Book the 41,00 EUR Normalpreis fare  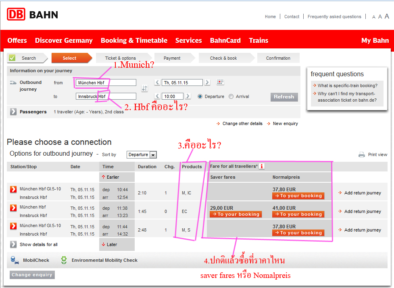coord(298,214)
